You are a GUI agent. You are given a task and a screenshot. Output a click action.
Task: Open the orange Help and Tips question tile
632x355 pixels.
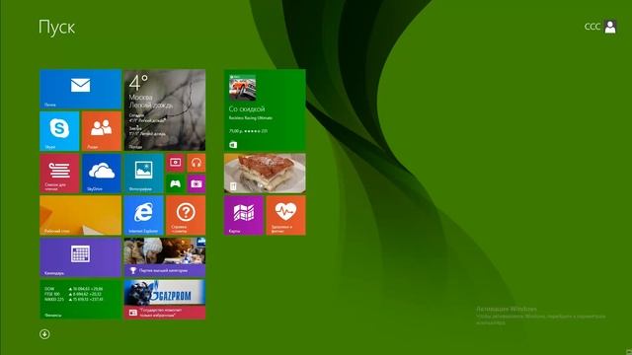(x=186, y=215)
